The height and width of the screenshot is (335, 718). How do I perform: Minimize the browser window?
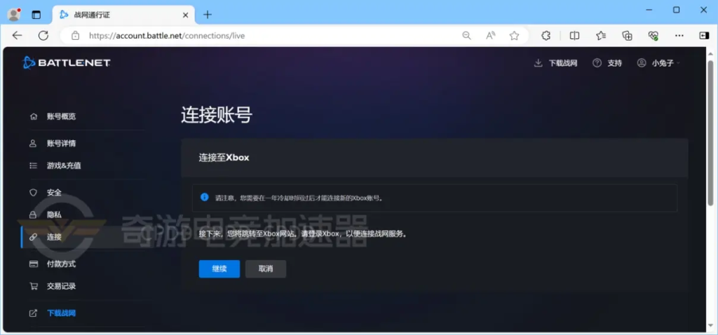coord(649,10)
